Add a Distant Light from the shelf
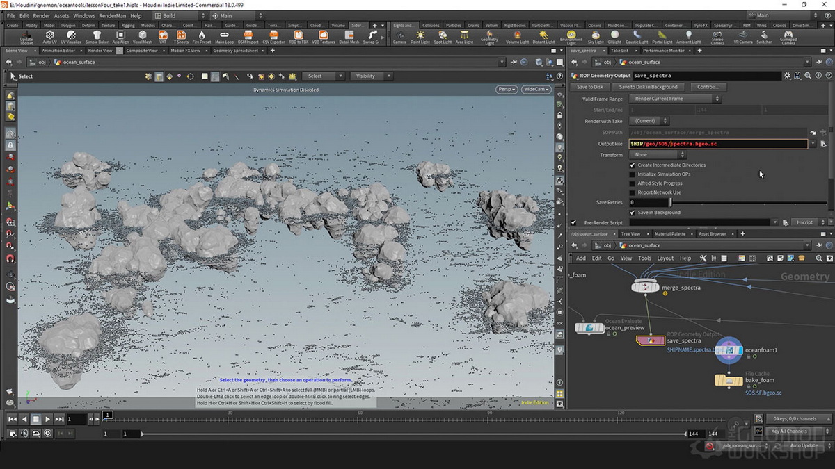This screenshot has height=469, width=835. click(543, 36)
